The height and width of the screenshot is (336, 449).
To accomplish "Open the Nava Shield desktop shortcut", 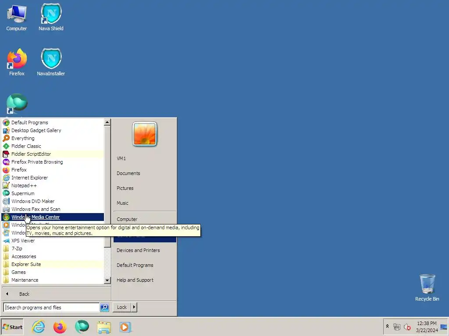I will pyautogui.click(x=51, y=18).
